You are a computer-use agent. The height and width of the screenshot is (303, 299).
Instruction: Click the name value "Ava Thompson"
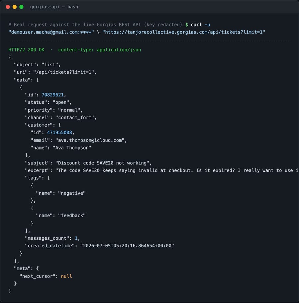pyautogui.click(x=72, y=148)
